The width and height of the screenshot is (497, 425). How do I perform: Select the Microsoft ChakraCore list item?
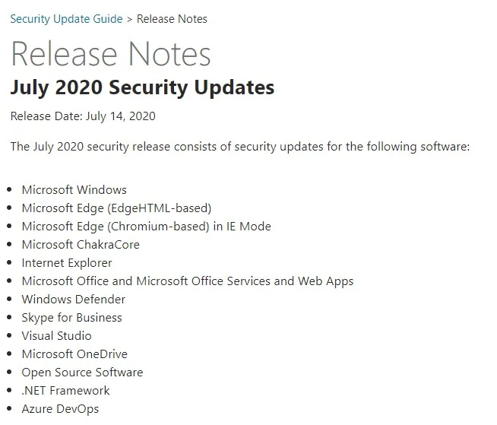point(81,245)
